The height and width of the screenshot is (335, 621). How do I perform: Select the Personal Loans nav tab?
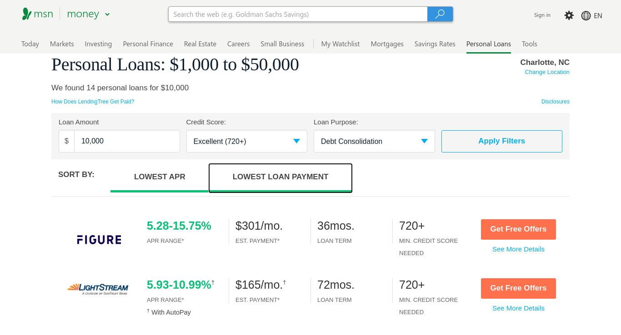click(x=488, y=44)
